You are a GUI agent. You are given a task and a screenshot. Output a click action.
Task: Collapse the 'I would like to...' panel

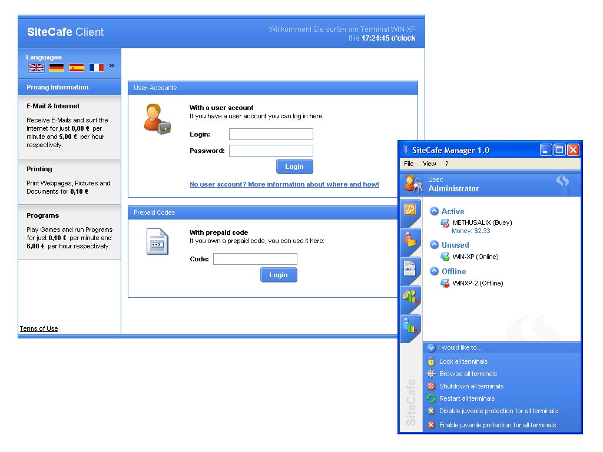(x=431, y=347)
